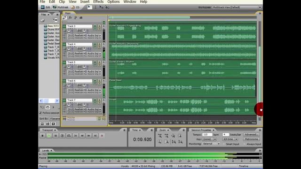Go to Beginning transport button

[x=75, y=136]
